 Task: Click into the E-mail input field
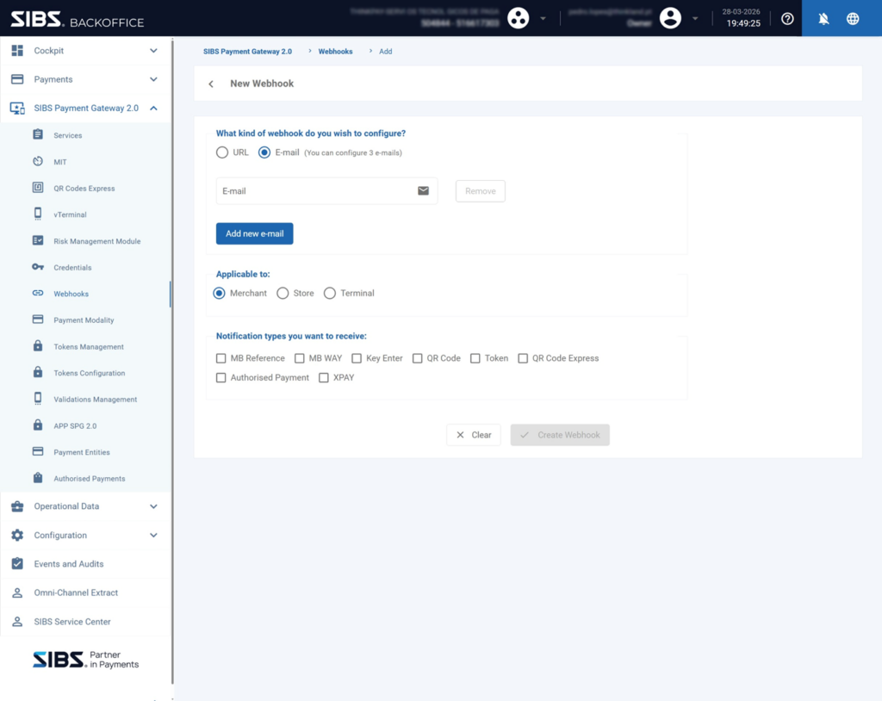314,191
